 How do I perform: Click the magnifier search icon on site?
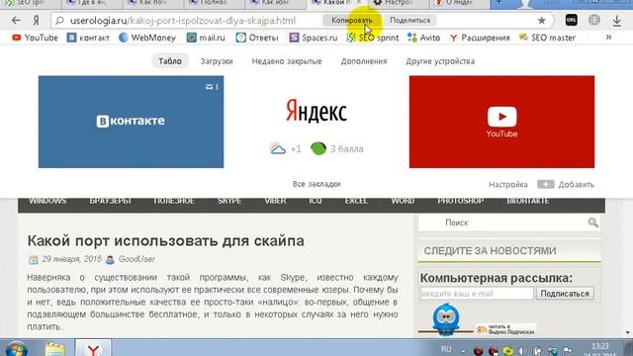point(593,222)
